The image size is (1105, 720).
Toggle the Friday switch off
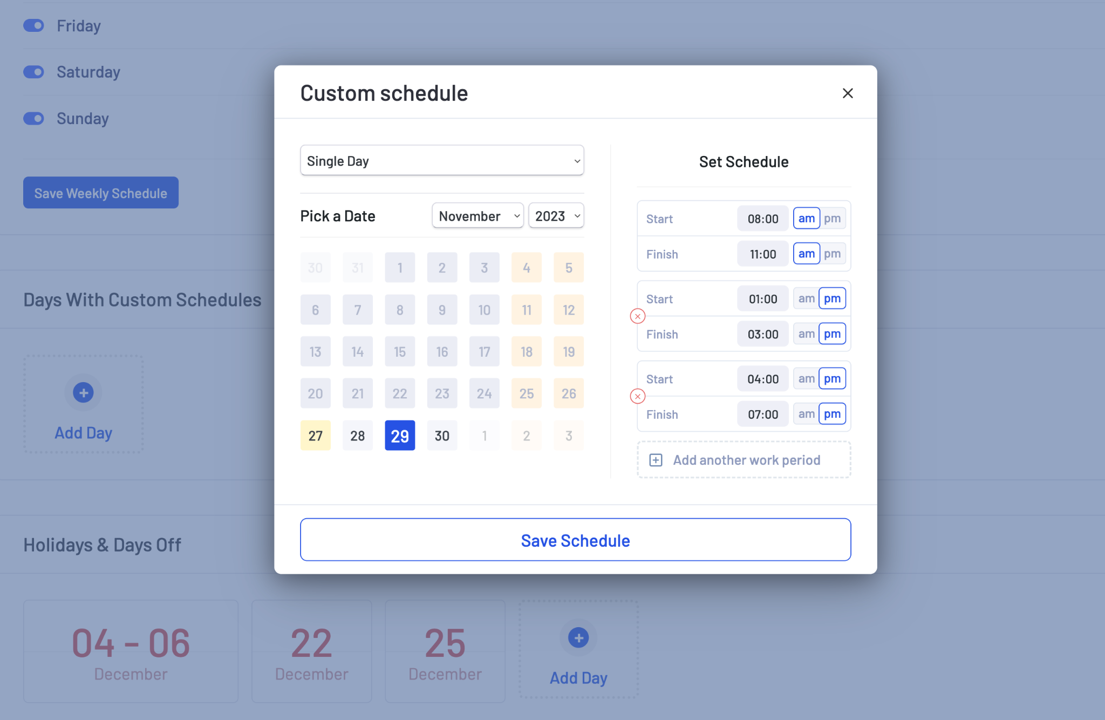[x=33, y=23]
